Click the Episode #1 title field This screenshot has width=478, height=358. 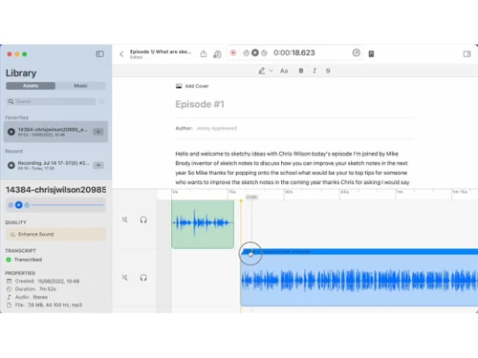[200, 104]
